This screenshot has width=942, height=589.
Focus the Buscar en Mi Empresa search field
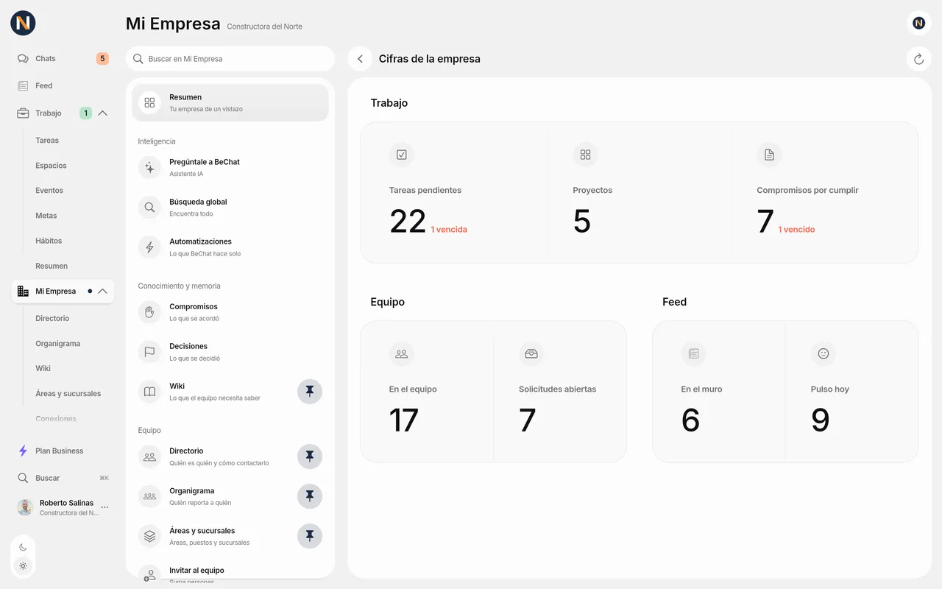coord(230,59)
